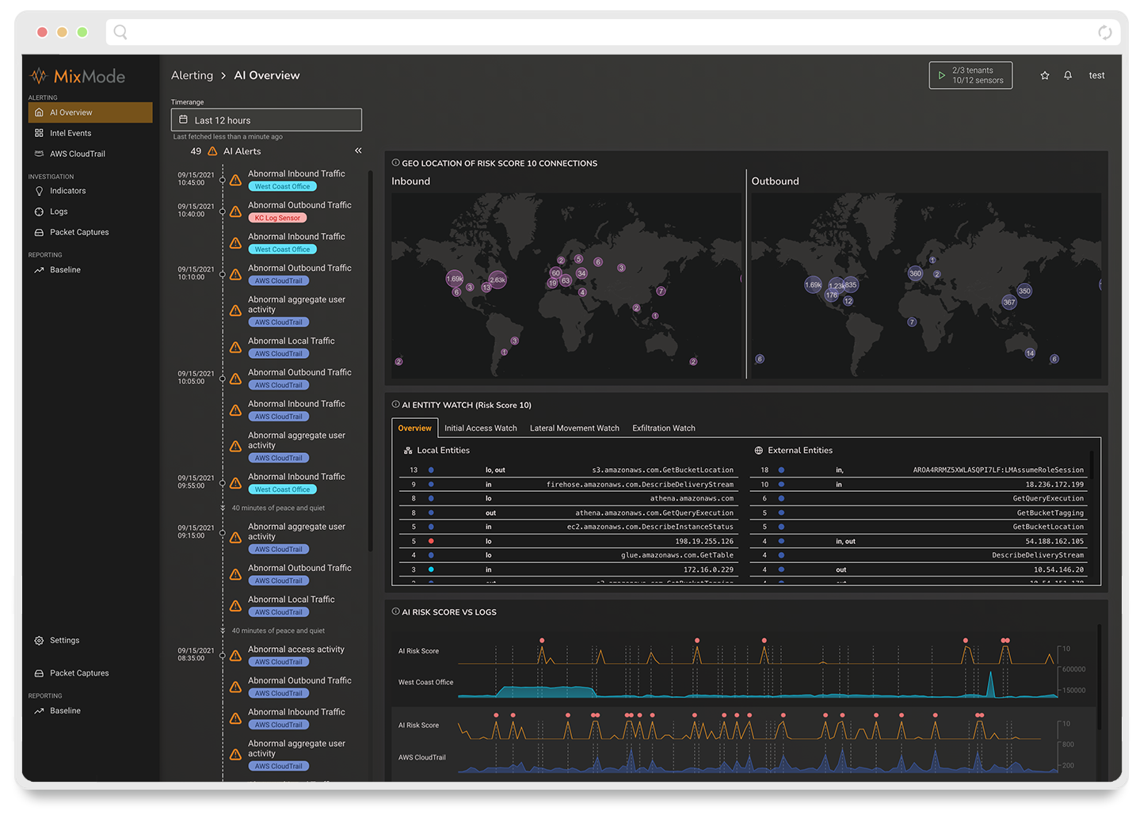Select external entity 10.54.146.20
1136x815 pixels.
click(919, 569)
